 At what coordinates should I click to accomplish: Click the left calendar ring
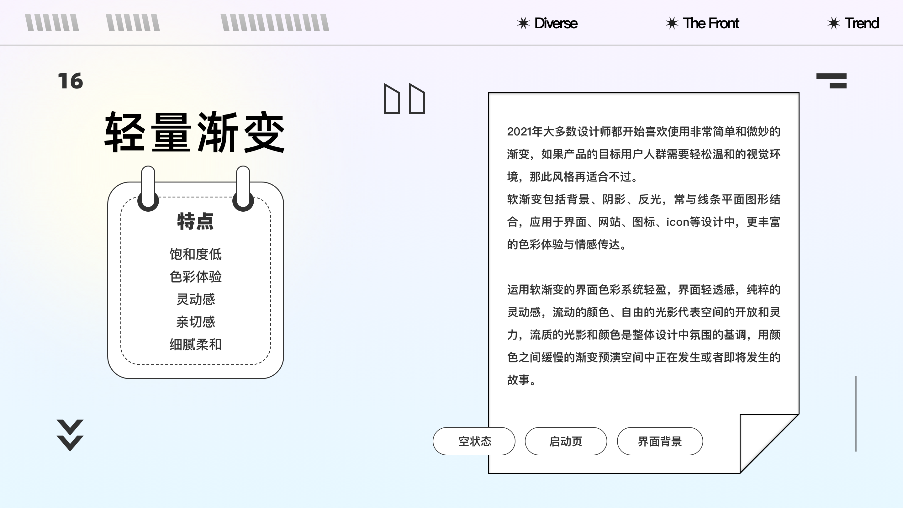point(148,188)
